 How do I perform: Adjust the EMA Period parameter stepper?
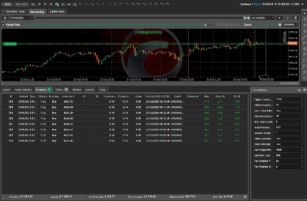pyautogui.click(x=302, y=105)
